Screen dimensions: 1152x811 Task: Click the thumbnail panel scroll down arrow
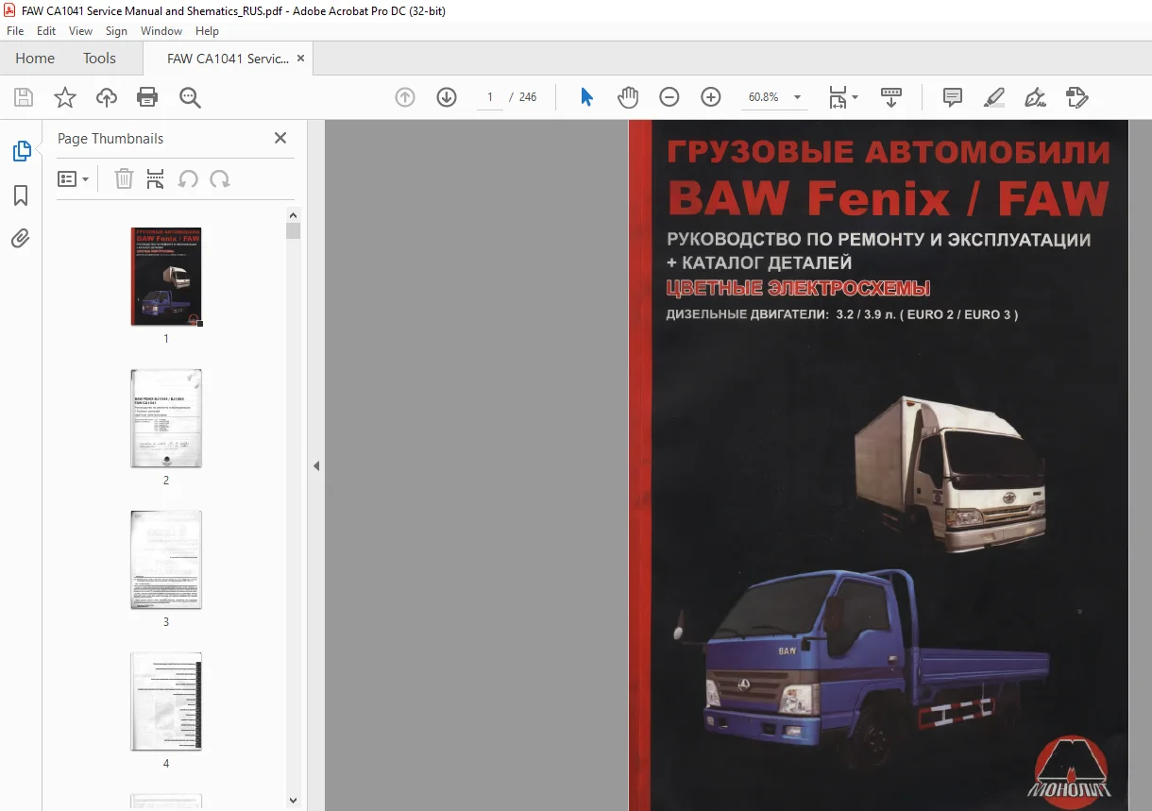pyautogui.click(x=293, y=801)
